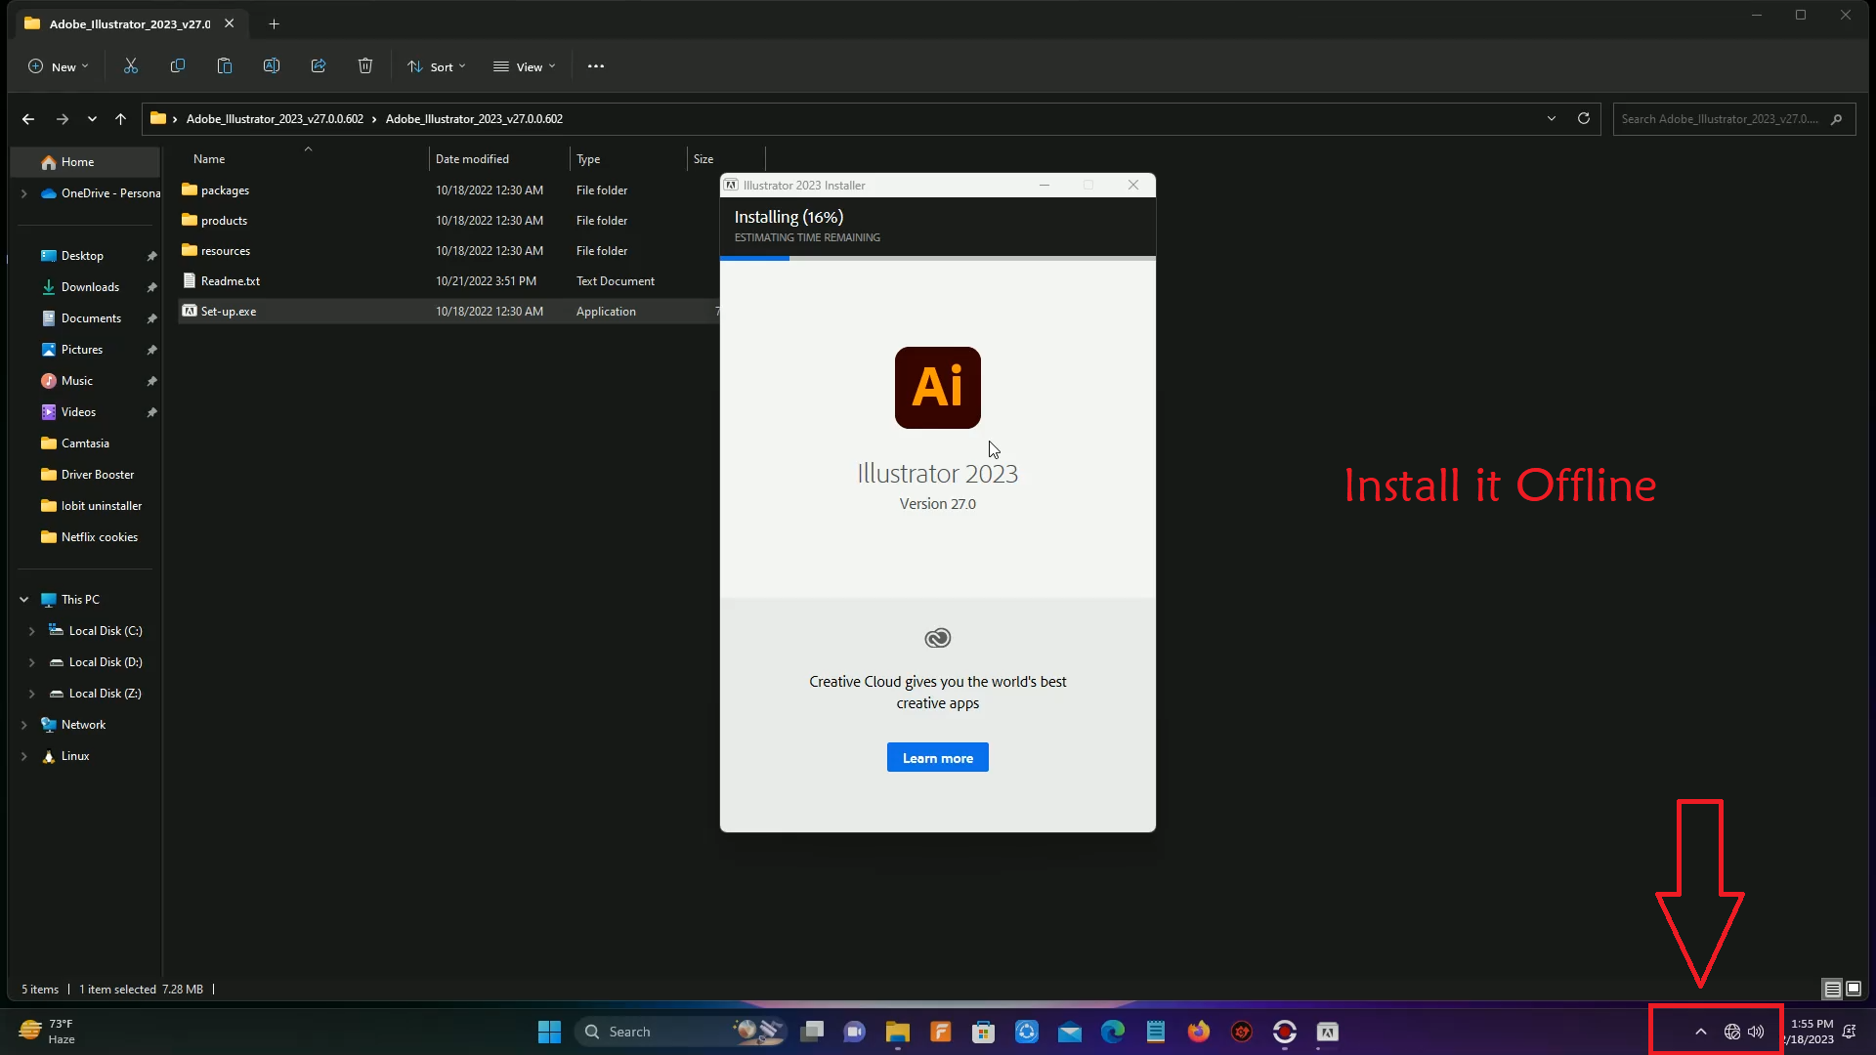Expand Local Disk (C:) node
1876x1055 pixels.
coord(31,631)
